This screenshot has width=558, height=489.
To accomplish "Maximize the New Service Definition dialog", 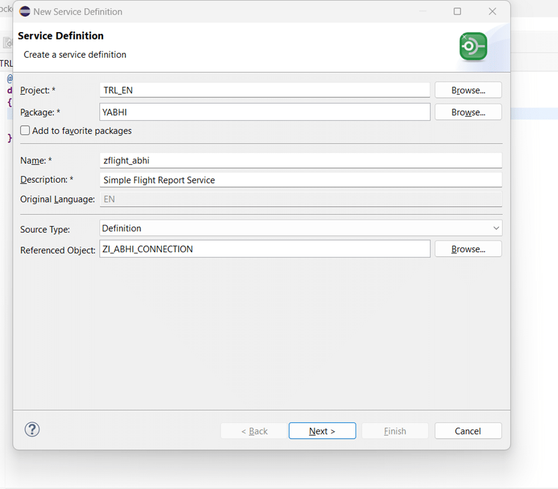I will pos(457,11).
